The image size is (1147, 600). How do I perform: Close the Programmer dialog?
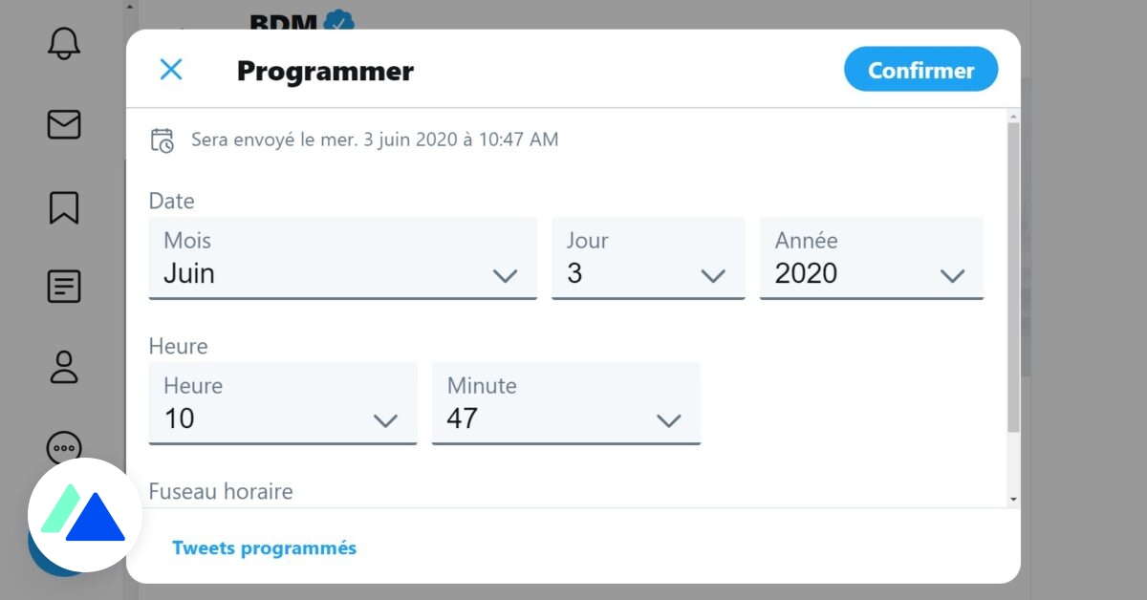point(171,69)
